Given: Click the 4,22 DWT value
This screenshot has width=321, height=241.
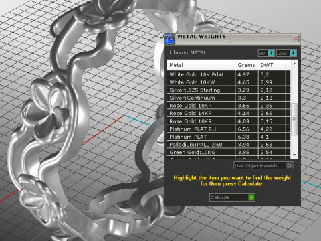Looking at the screenshot, I should point(266,129).
